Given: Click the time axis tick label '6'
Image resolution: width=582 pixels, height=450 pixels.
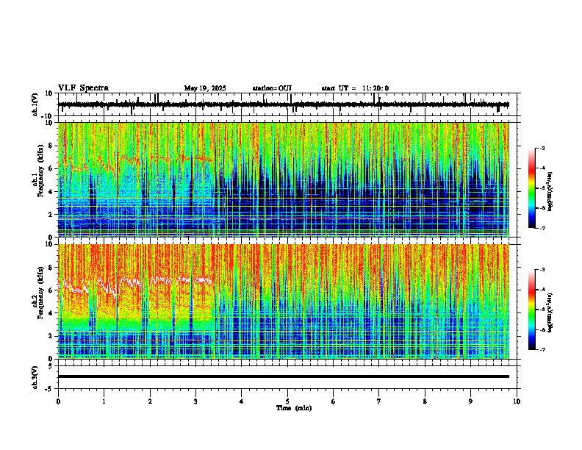Looking at the screenshot, I should (x=334, y=401).
